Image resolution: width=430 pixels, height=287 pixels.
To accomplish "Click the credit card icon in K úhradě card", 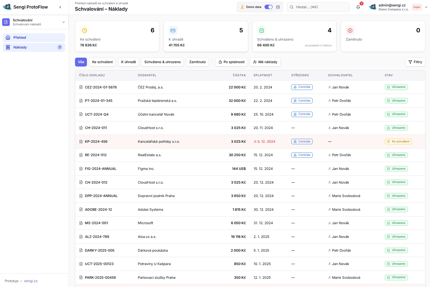I will click(173, 30).
